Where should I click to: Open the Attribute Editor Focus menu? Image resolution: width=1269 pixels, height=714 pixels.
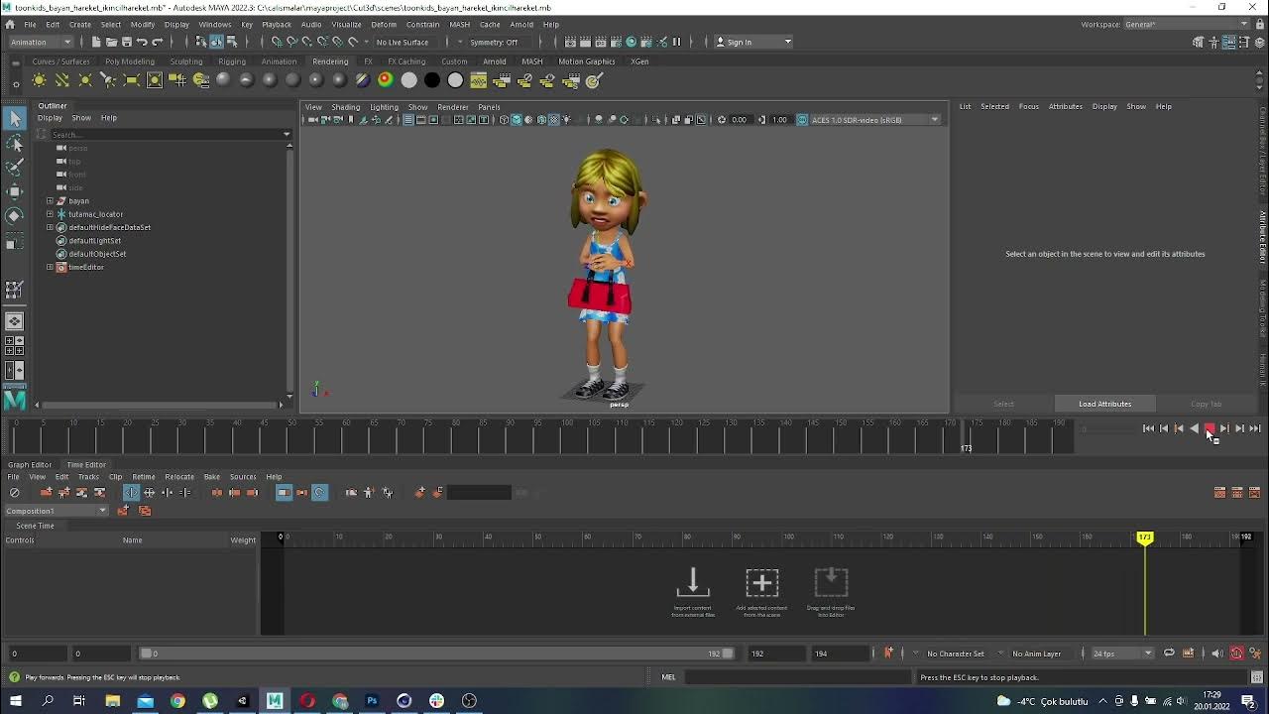[1028, 106]
